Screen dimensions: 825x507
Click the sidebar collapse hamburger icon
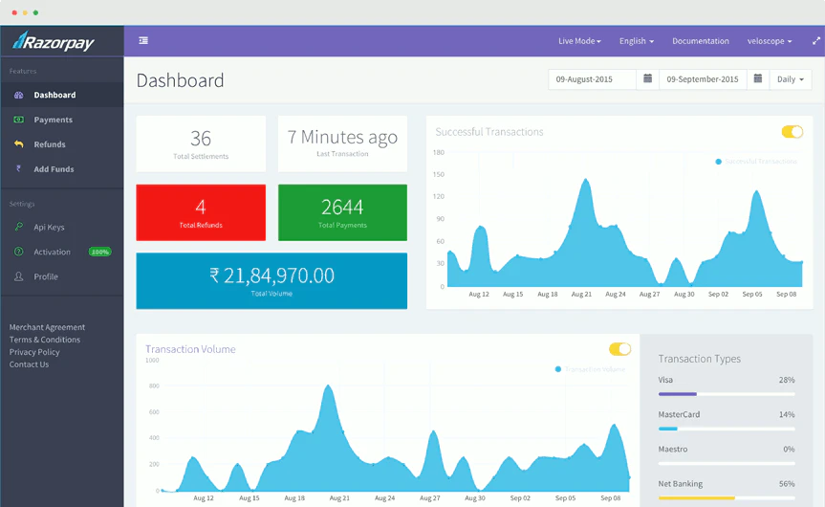[x=143, y=40]
